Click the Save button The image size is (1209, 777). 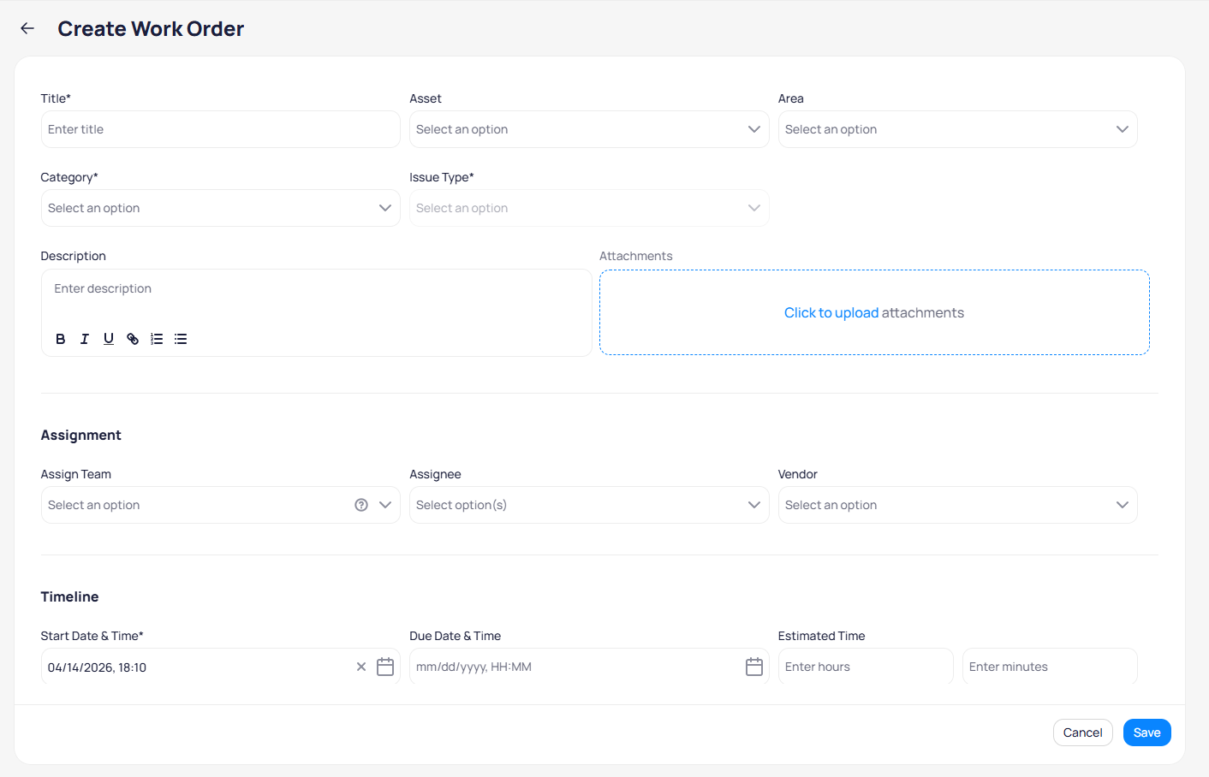point(1146,733)
